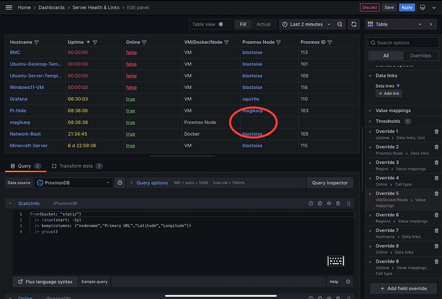Add field override
Image resolution: width=442 pixels, height=299 pixels.
tap(404, 288)
